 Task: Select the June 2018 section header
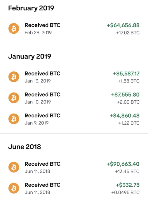pos(25,147)
